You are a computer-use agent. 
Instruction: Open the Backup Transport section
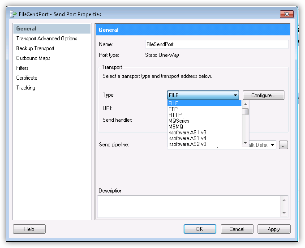coord(35,48)
